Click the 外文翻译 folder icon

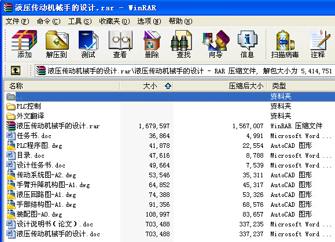click(10, 116)
